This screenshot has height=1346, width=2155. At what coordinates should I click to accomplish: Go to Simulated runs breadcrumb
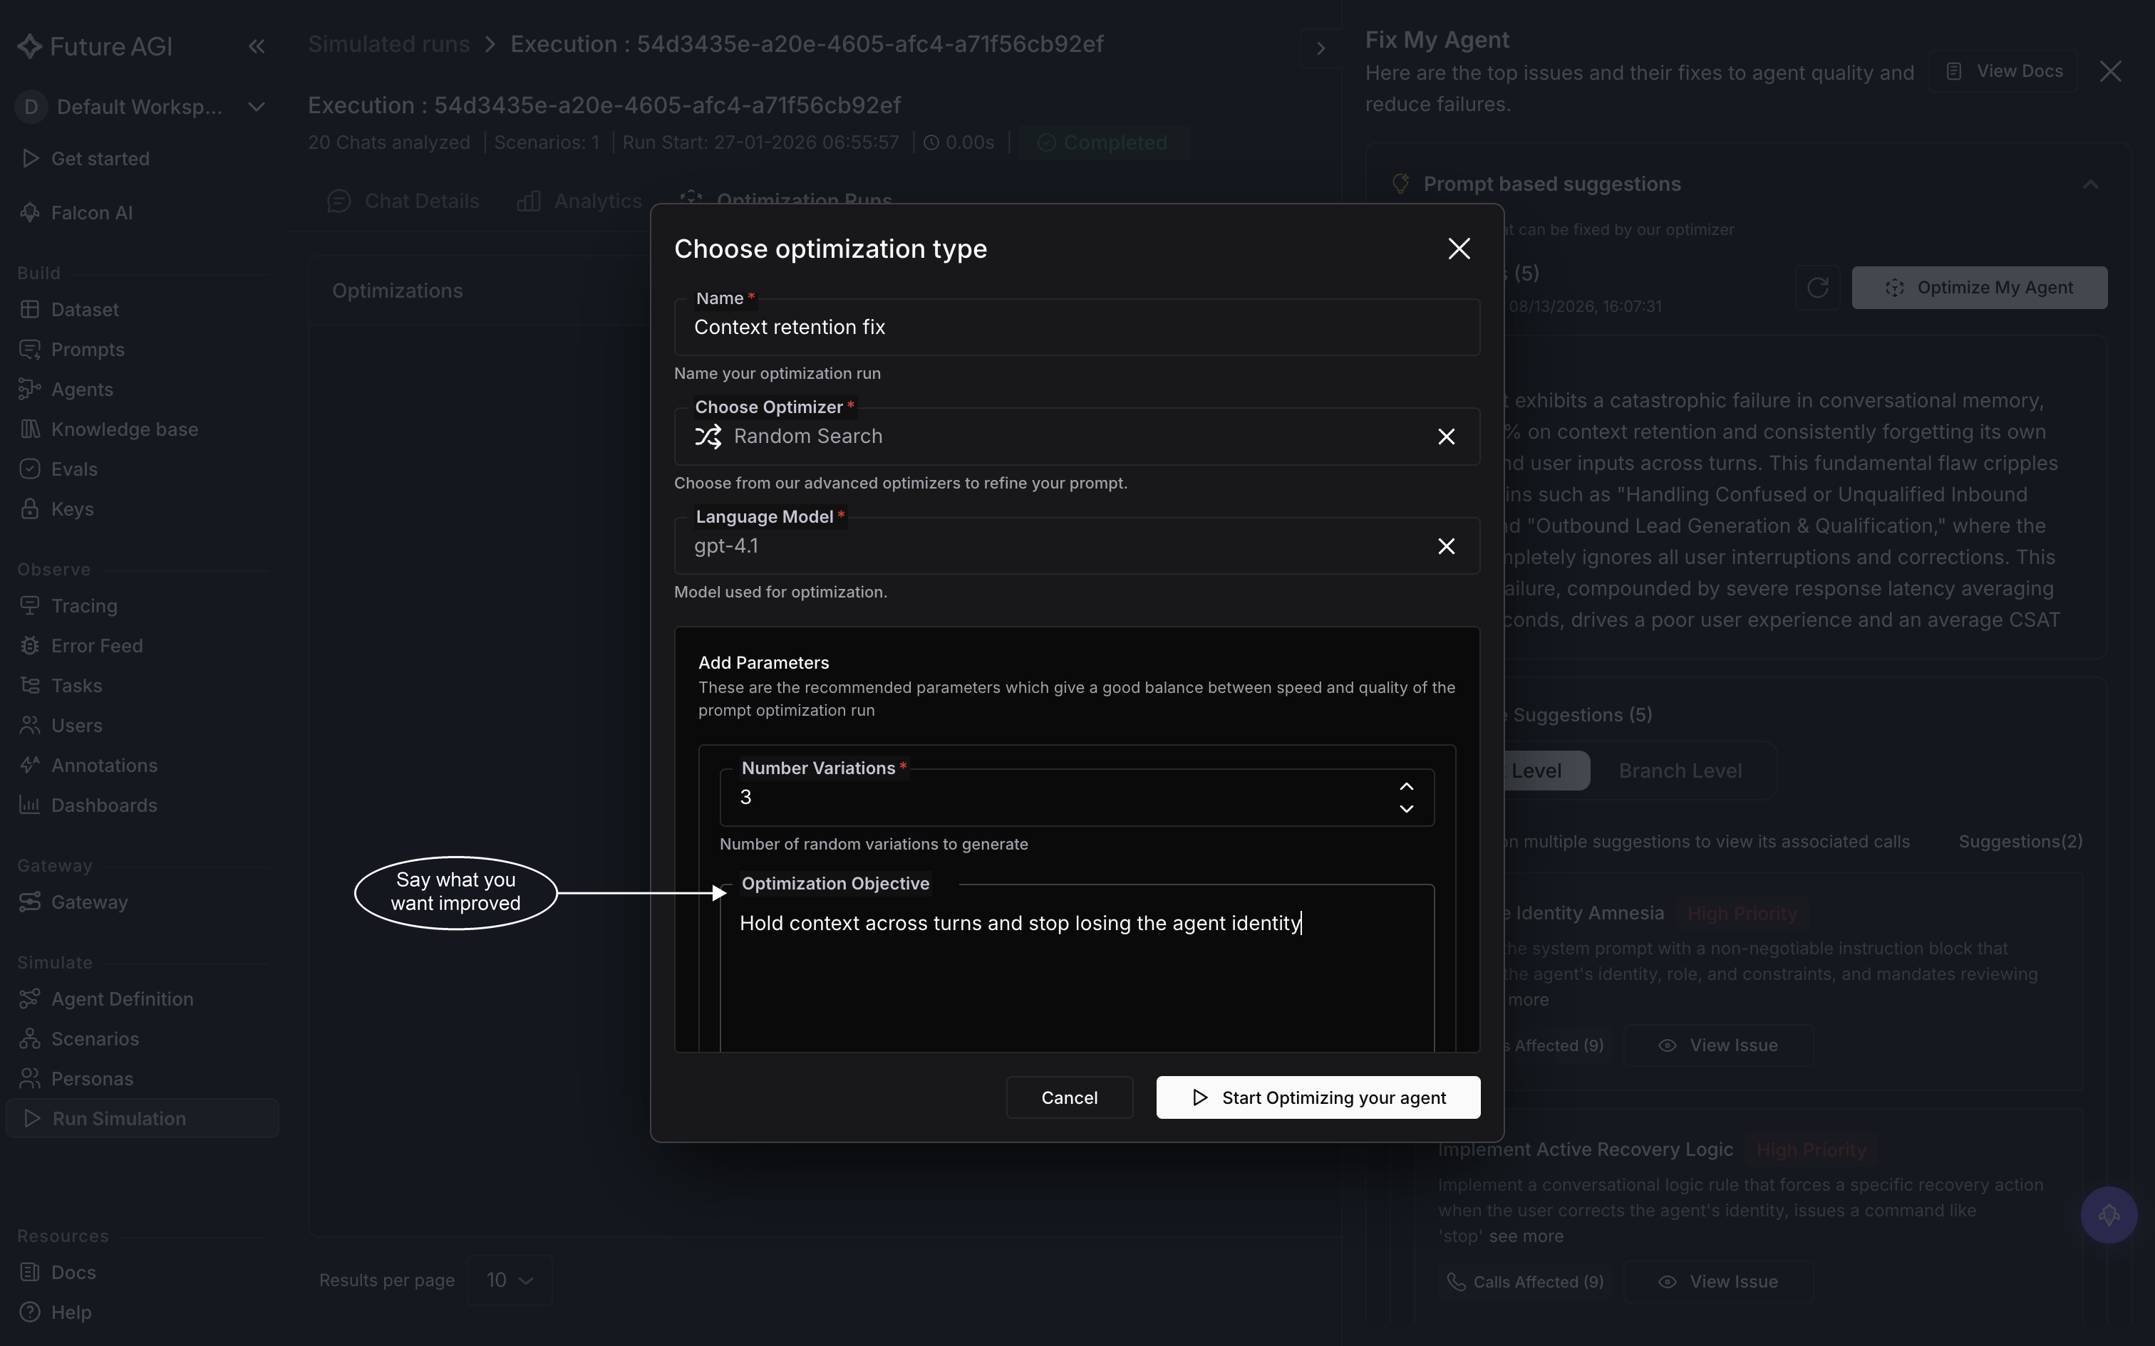[x=388, y=44]
